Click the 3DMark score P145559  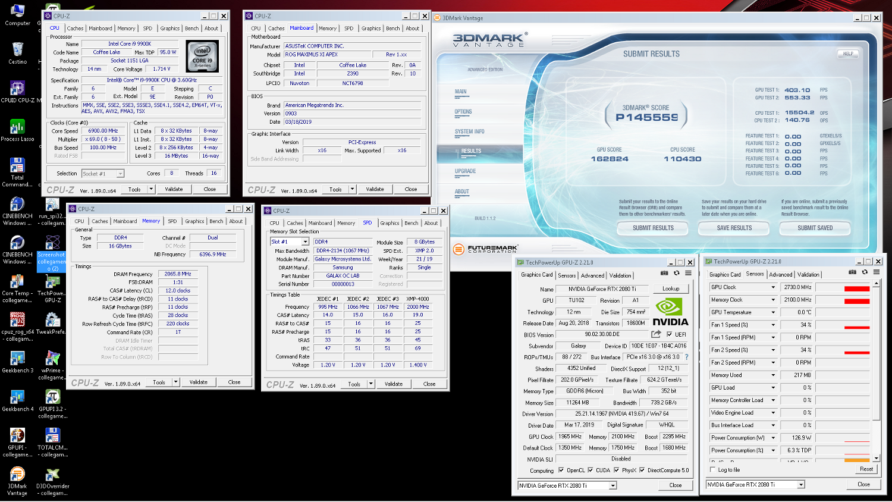pos(646,118)
